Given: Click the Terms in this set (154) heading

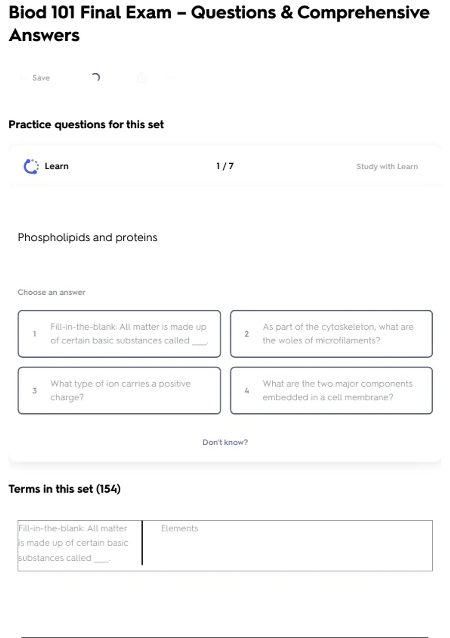Looking at the screenshot, I should coord(64,489).
